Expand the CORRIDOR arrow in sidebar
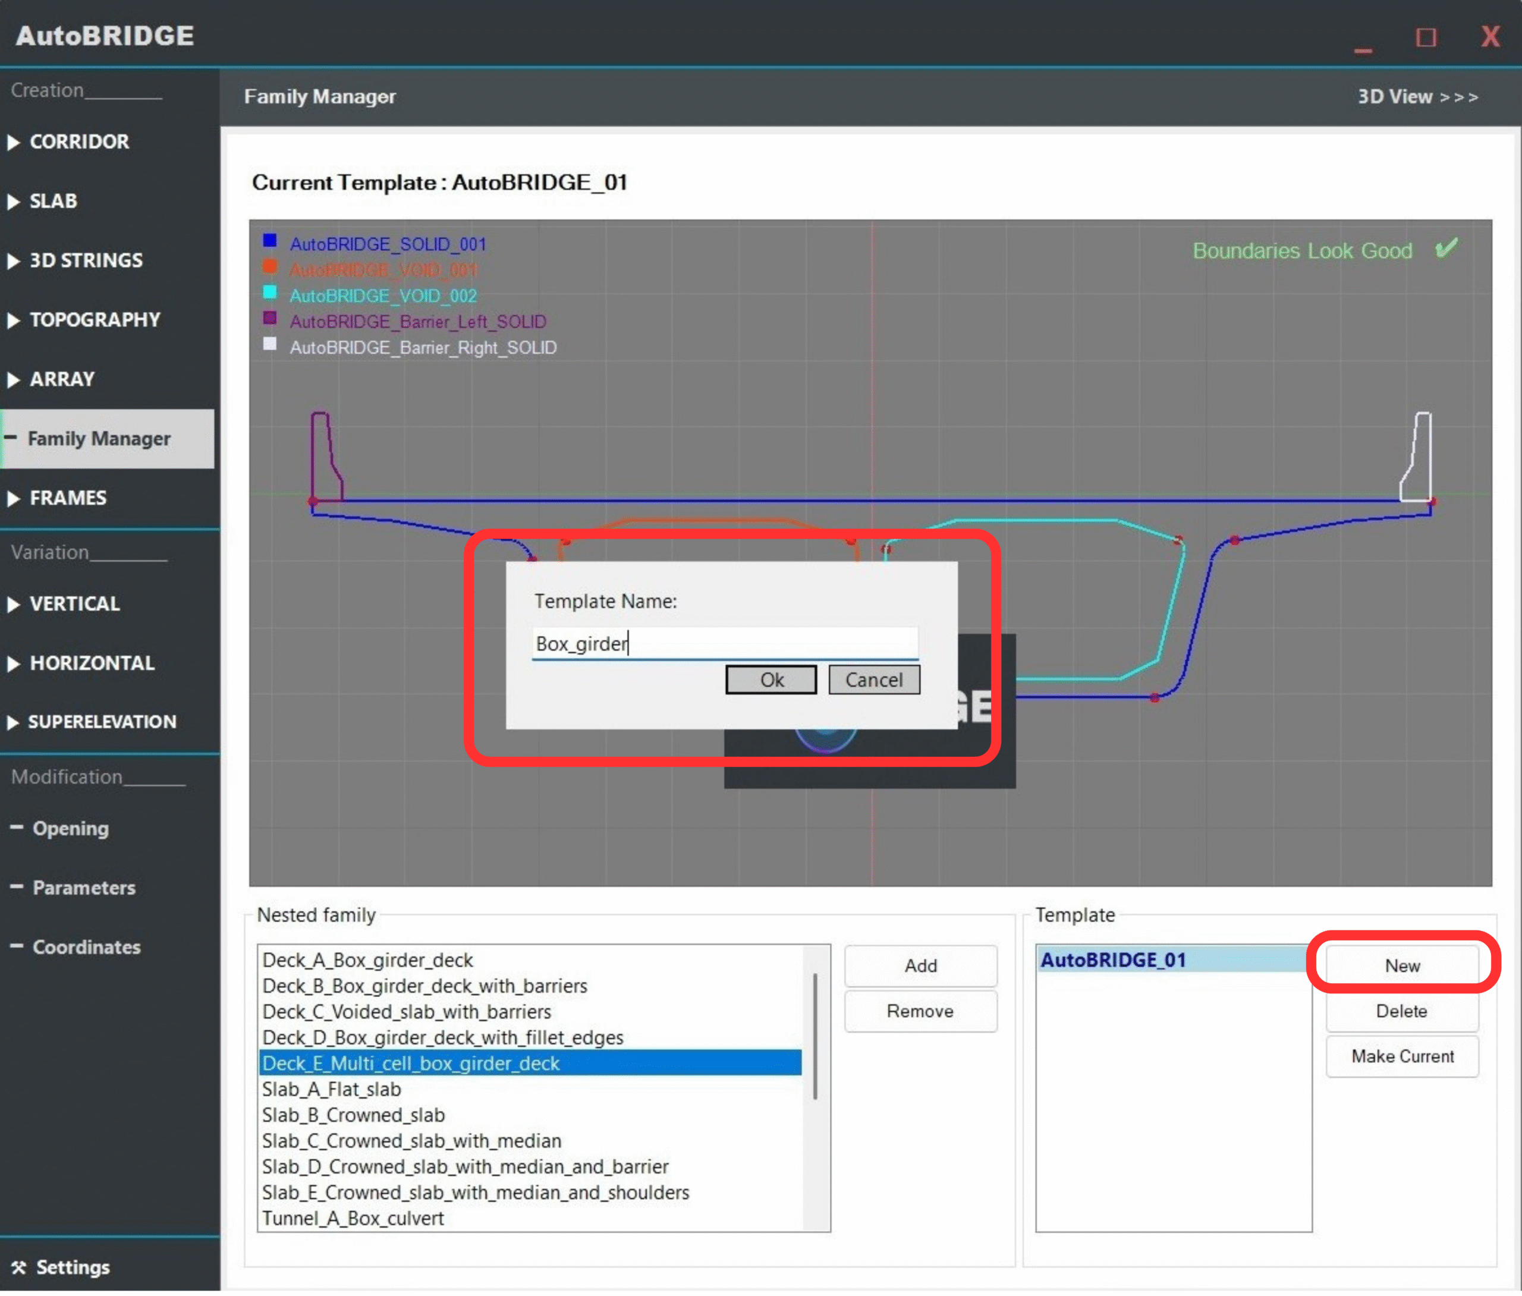 coord(13,143)
